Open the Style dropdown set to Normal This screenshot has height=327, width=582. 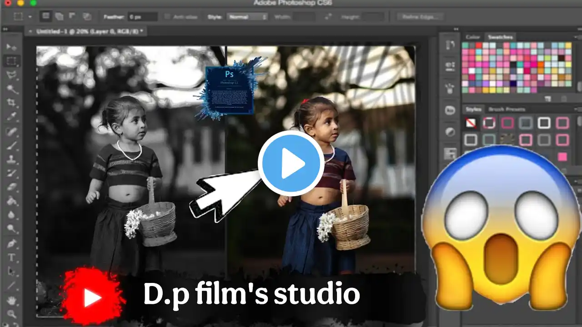[x=247, y=17]
